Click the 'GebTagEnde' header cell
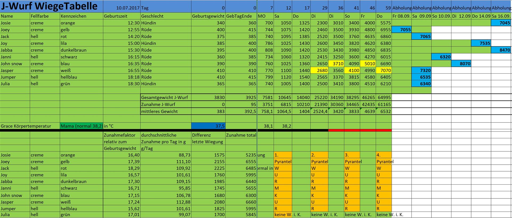 (241, 16)
